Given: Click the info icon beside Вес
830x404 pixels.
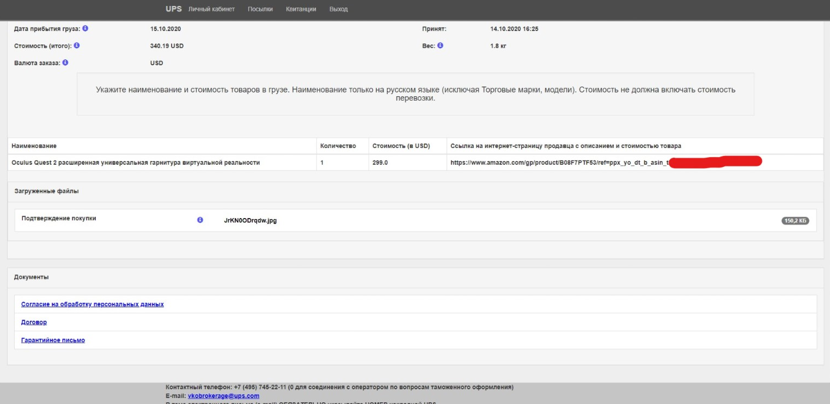Looking at the screenshot, I should [440, 46].
